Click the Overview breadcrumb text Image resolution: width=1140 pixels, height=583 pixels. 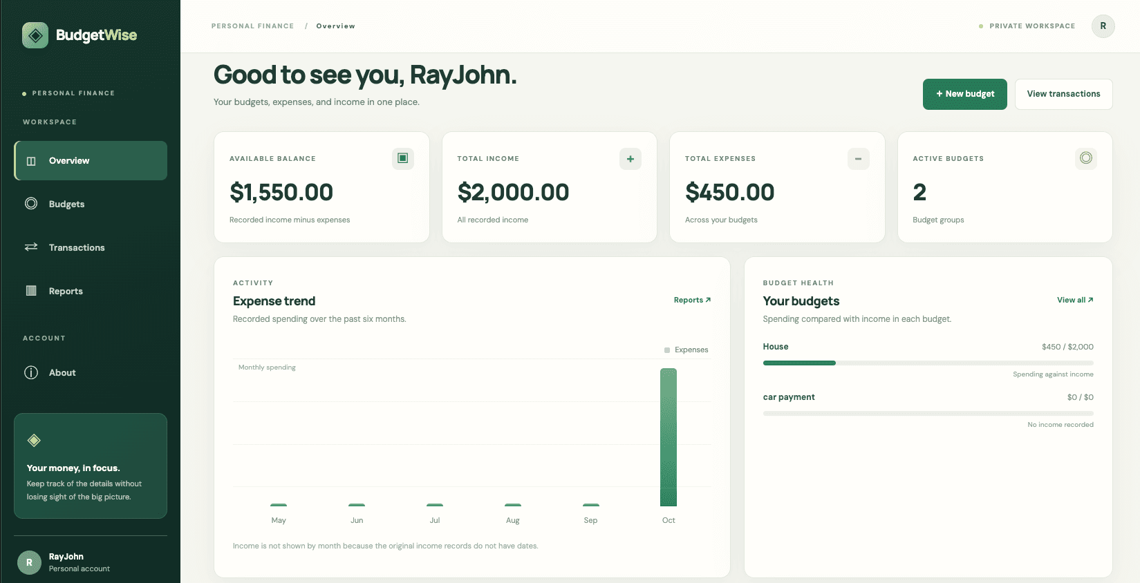click(336, 26)
